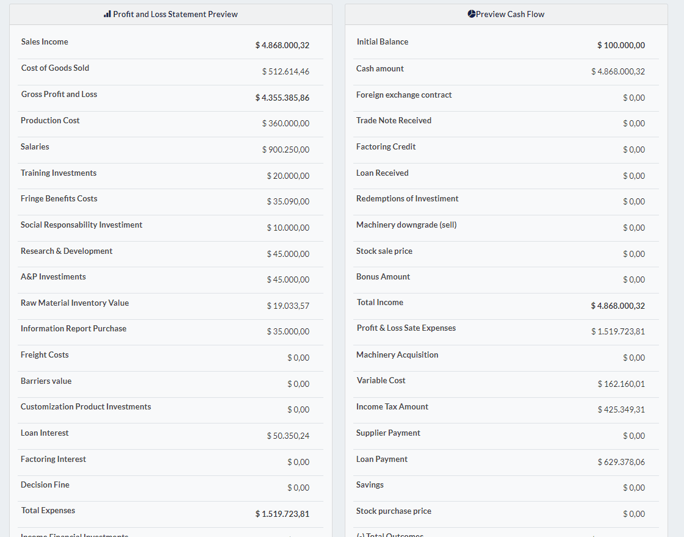The width and height of the screenshot is (684, 537).
Task: Select the Profit and Loss Statement Preview title
Action: 175,14
